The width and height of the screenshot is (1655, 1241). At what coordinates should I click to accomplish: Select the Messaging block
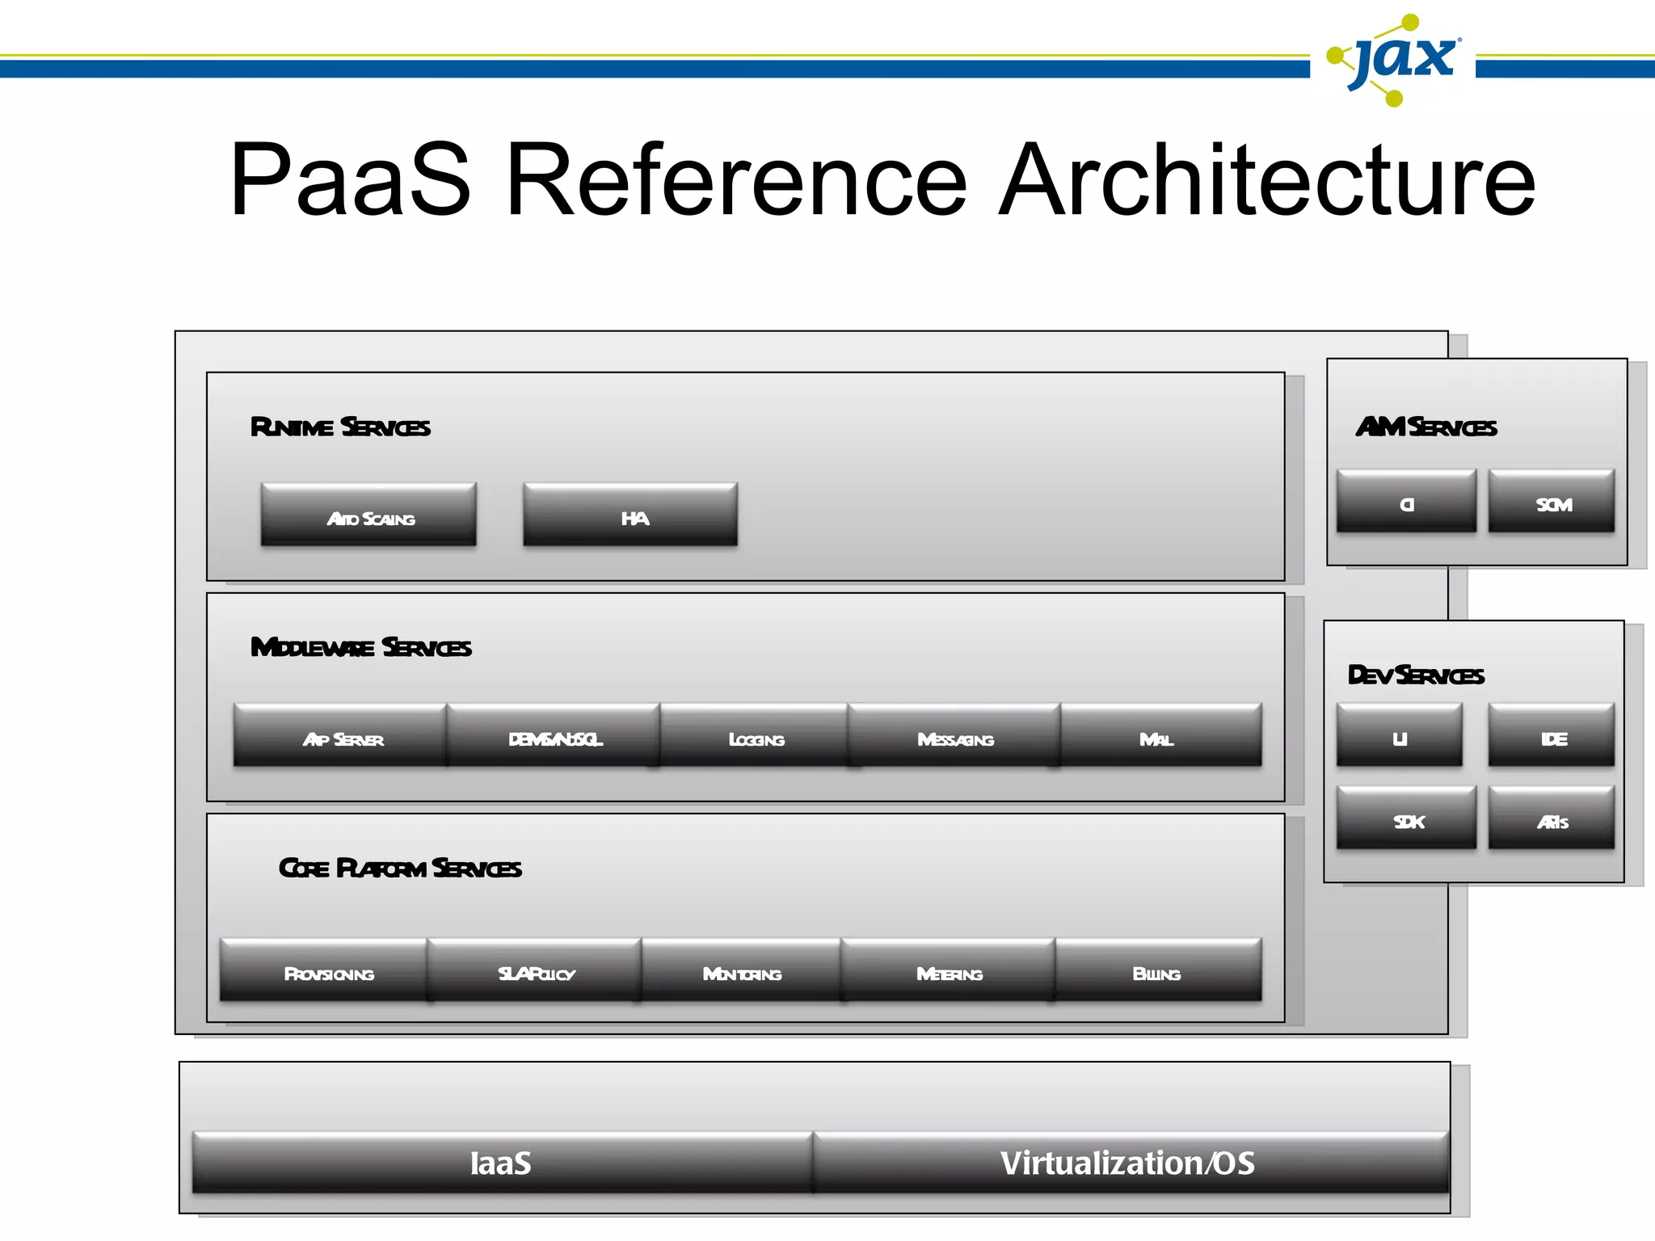pos(954,735)
